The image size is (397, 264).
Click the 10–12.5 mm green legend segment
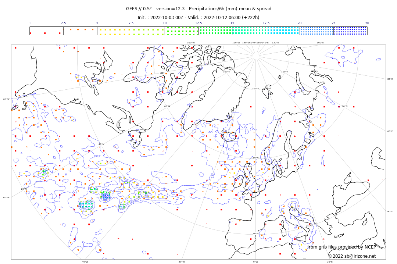(182, 31)
